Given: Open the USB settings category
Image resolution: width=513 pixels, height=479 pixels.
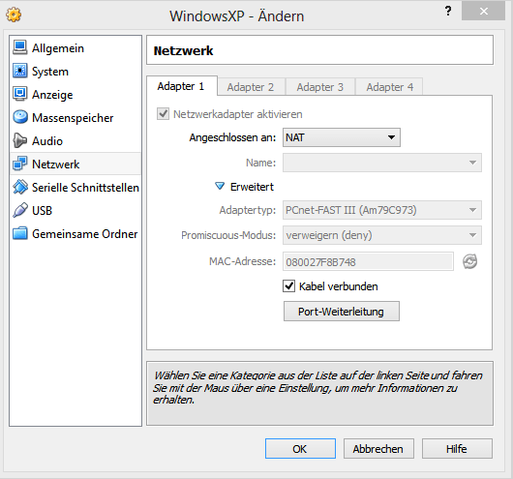Looking at the screenshot, I should click(75, 210).
